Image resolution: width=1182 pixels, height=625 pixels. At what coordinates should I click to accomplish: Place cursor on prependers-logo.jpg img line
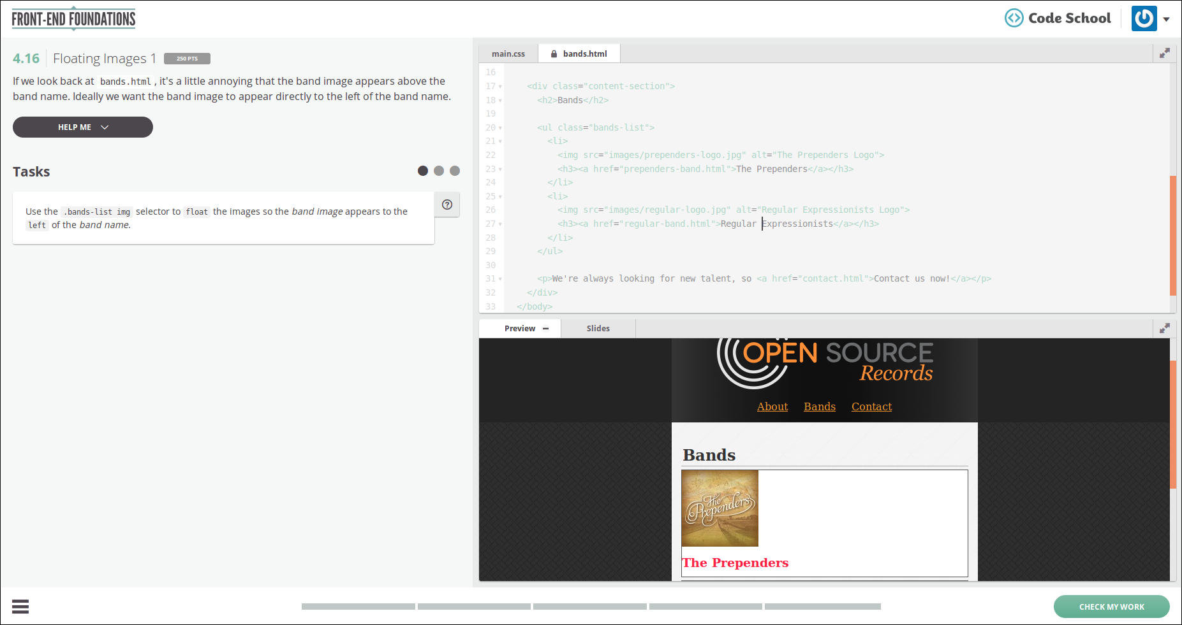tap(721, 155)
